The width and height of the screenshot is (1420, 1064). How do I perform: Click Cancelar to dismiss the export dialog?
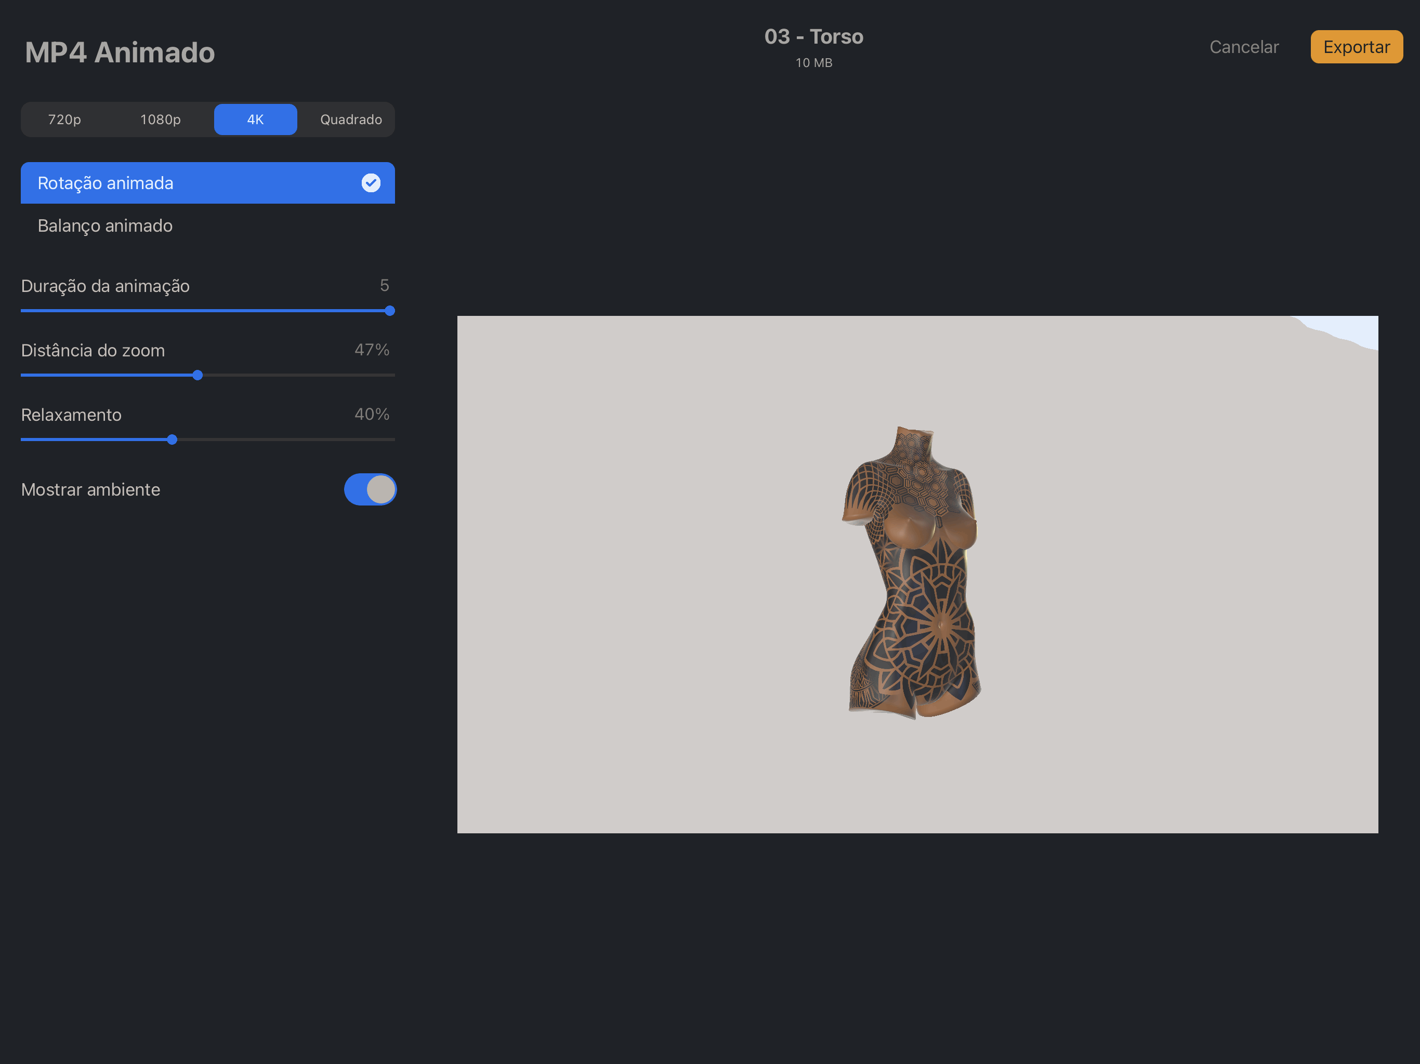(1244, 46)
